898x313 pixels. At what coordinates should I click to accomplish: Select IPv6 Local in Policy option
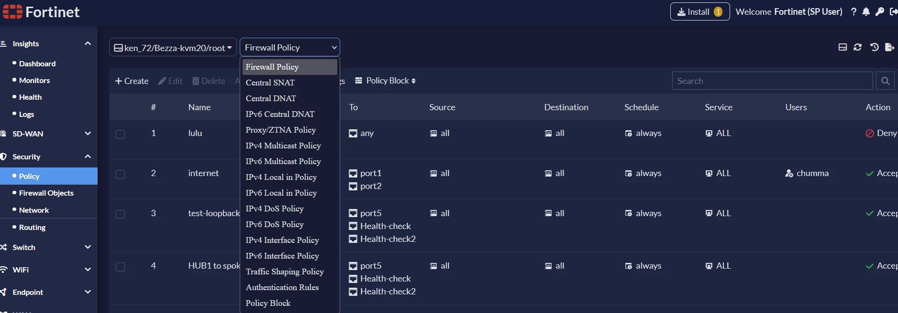[x=290, y=193]
